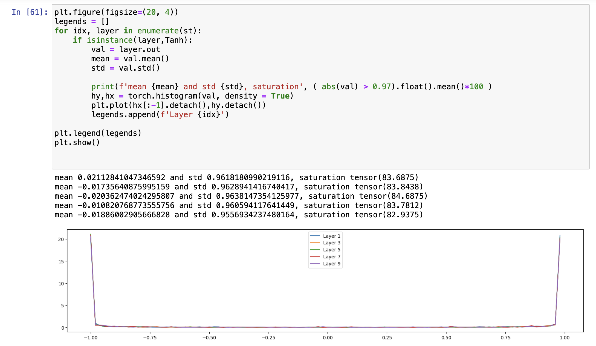Click the first output line with saturation 83.6875
Viewport: 596px width, 346px height.
(236, 177)
